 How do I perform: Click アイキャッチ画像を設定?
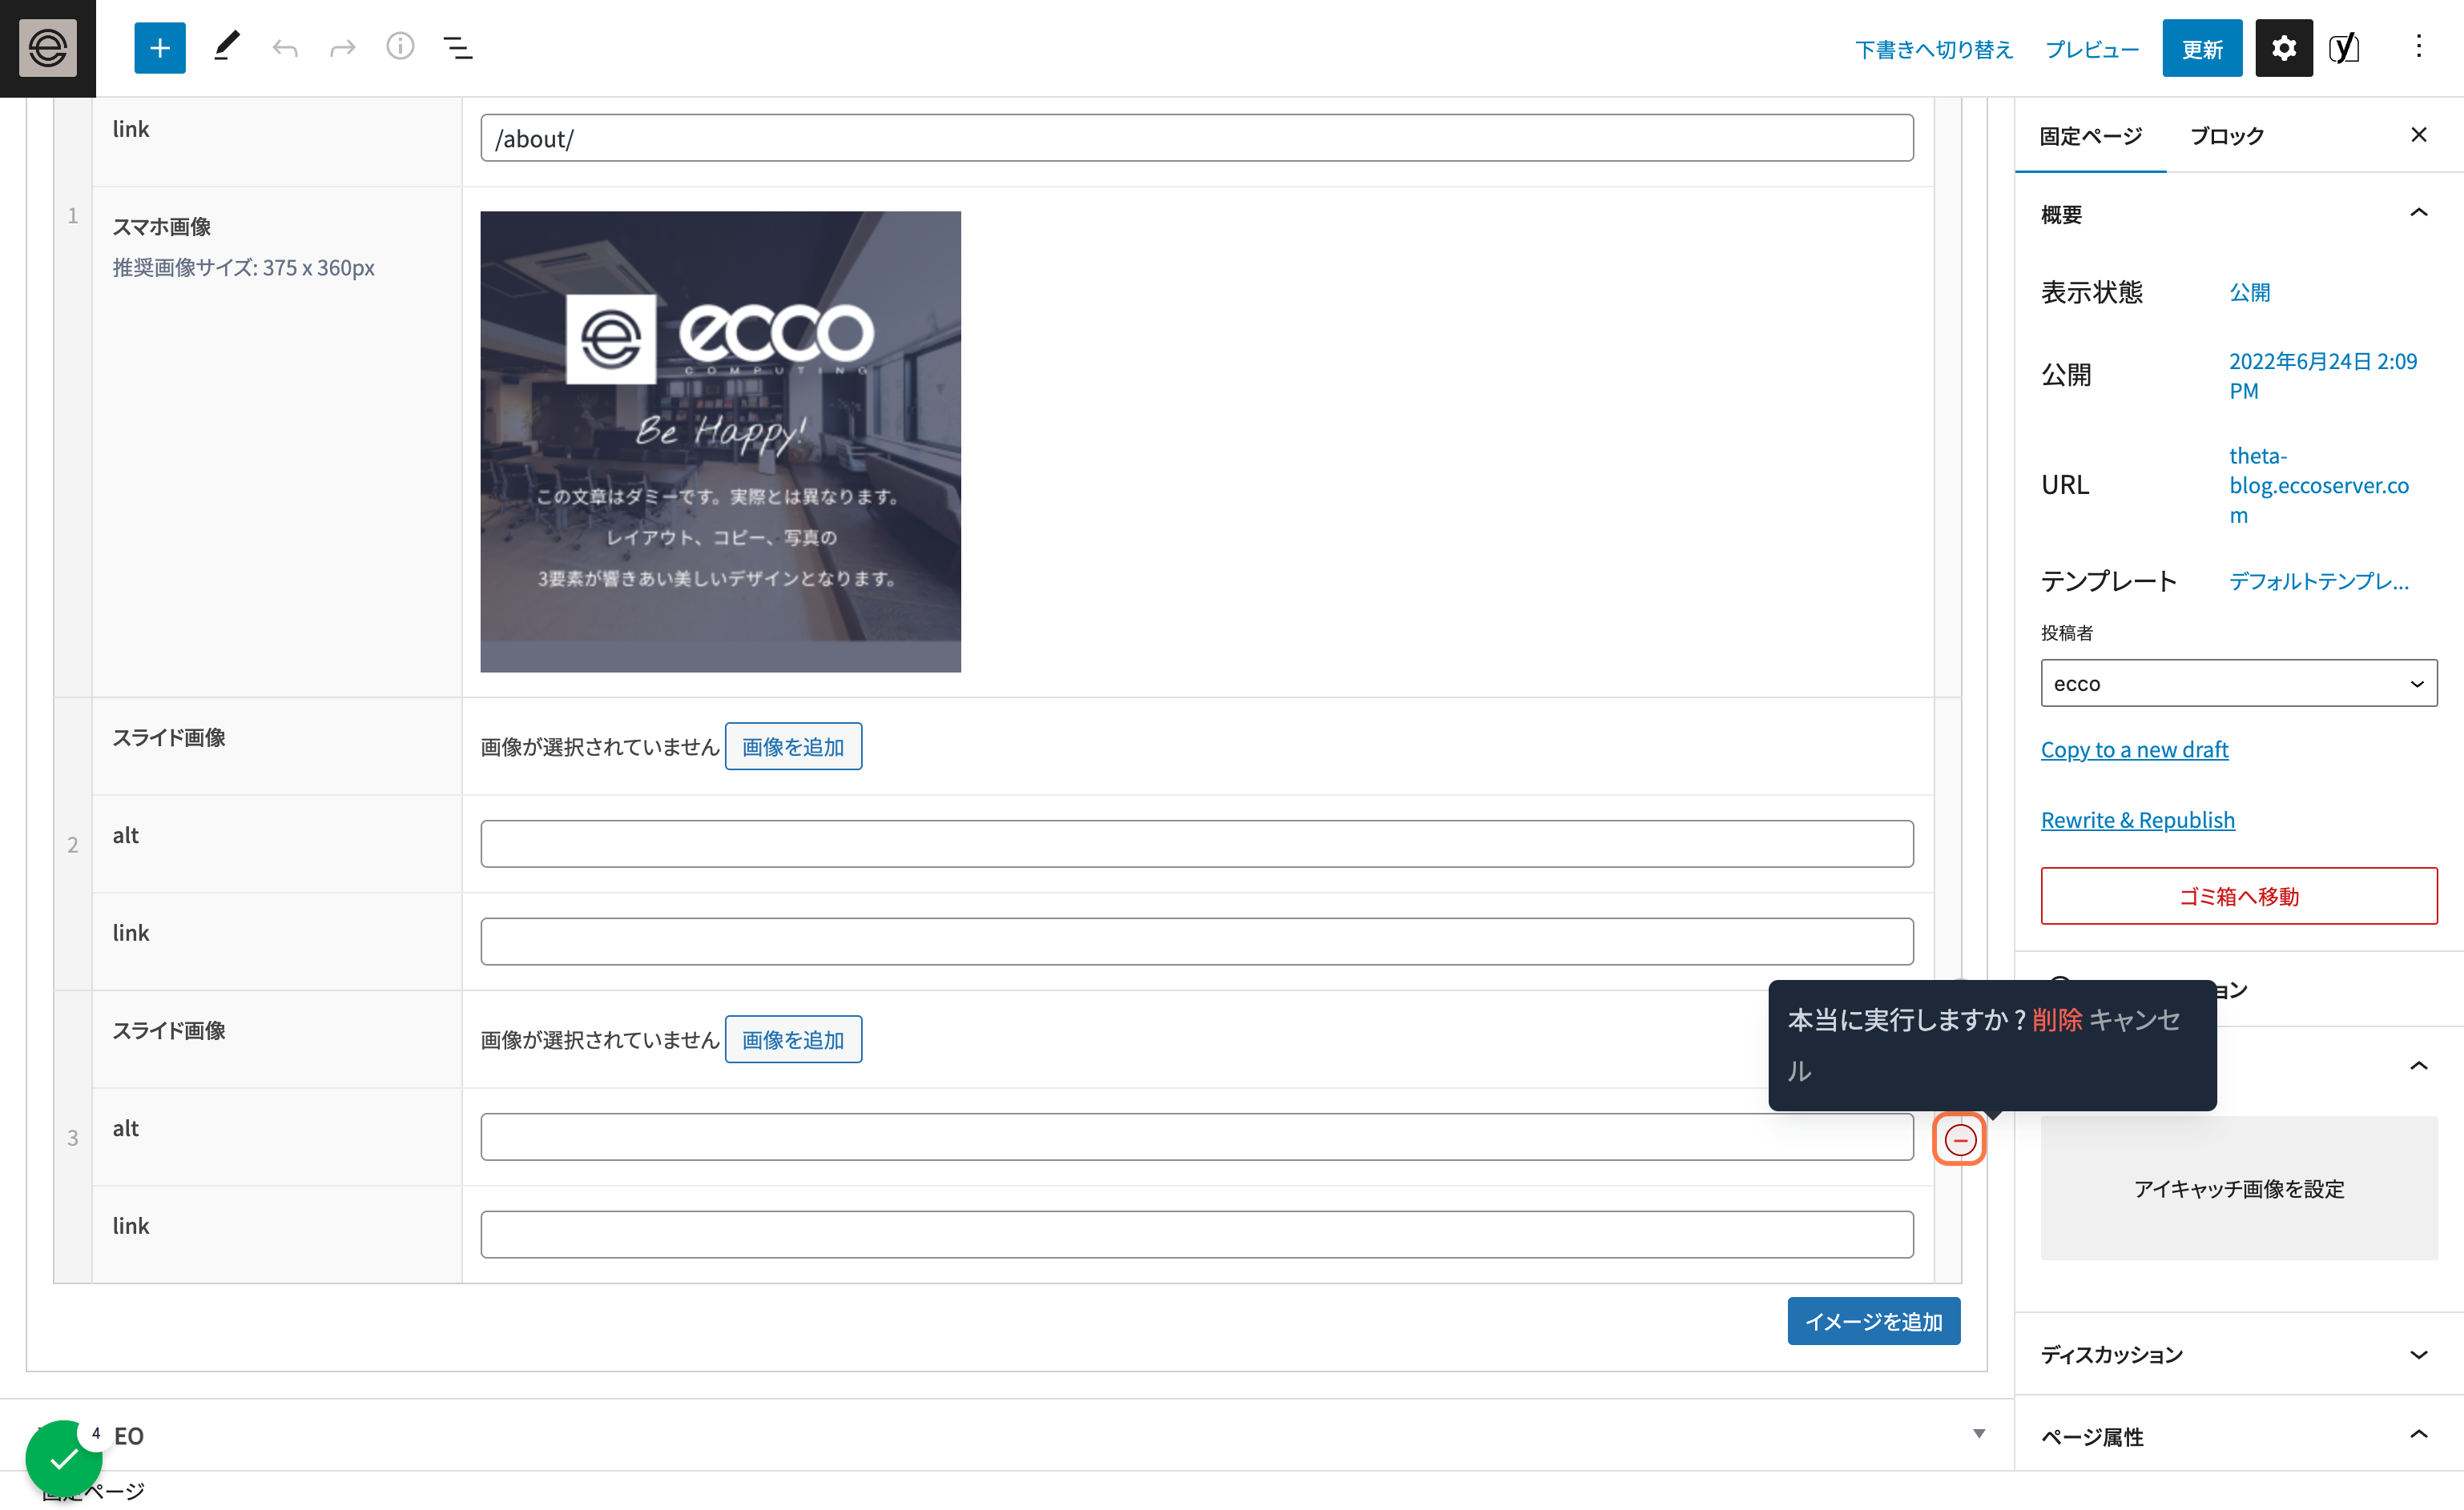(x=2238, y=1188)
